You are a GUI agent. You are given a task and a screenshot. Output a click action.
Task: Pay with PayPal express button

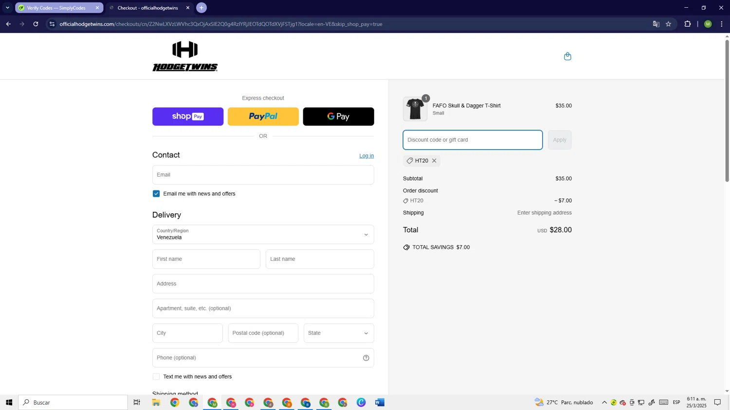[x=263, y=117]
